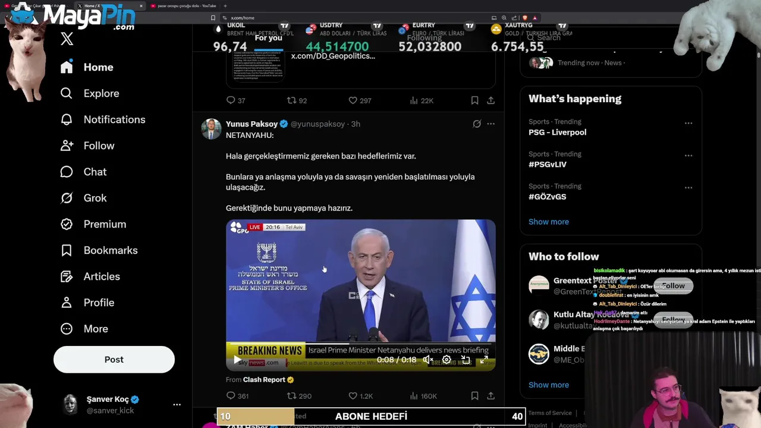Unmute the Netanyahu video
The image size is (761, 428).
pyautogui.click(x=427, y=360)
